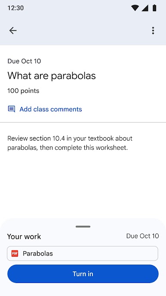This screenshot has width=166, height=296.
Task: Open the Parabolas attachment file name
Action: tap(38, 253)
